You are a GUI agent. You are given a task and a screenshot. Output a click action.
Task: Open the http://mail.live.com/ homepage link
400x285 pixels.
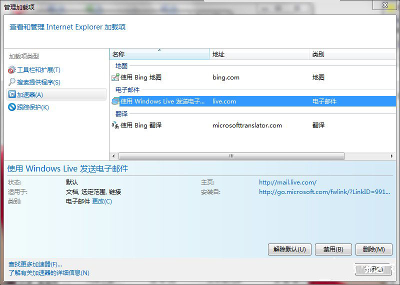(x=287, y=182)
